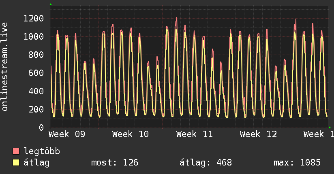Click the 200 y-axis value
Screen dimensions: 334x174
(x=36, y=109)
